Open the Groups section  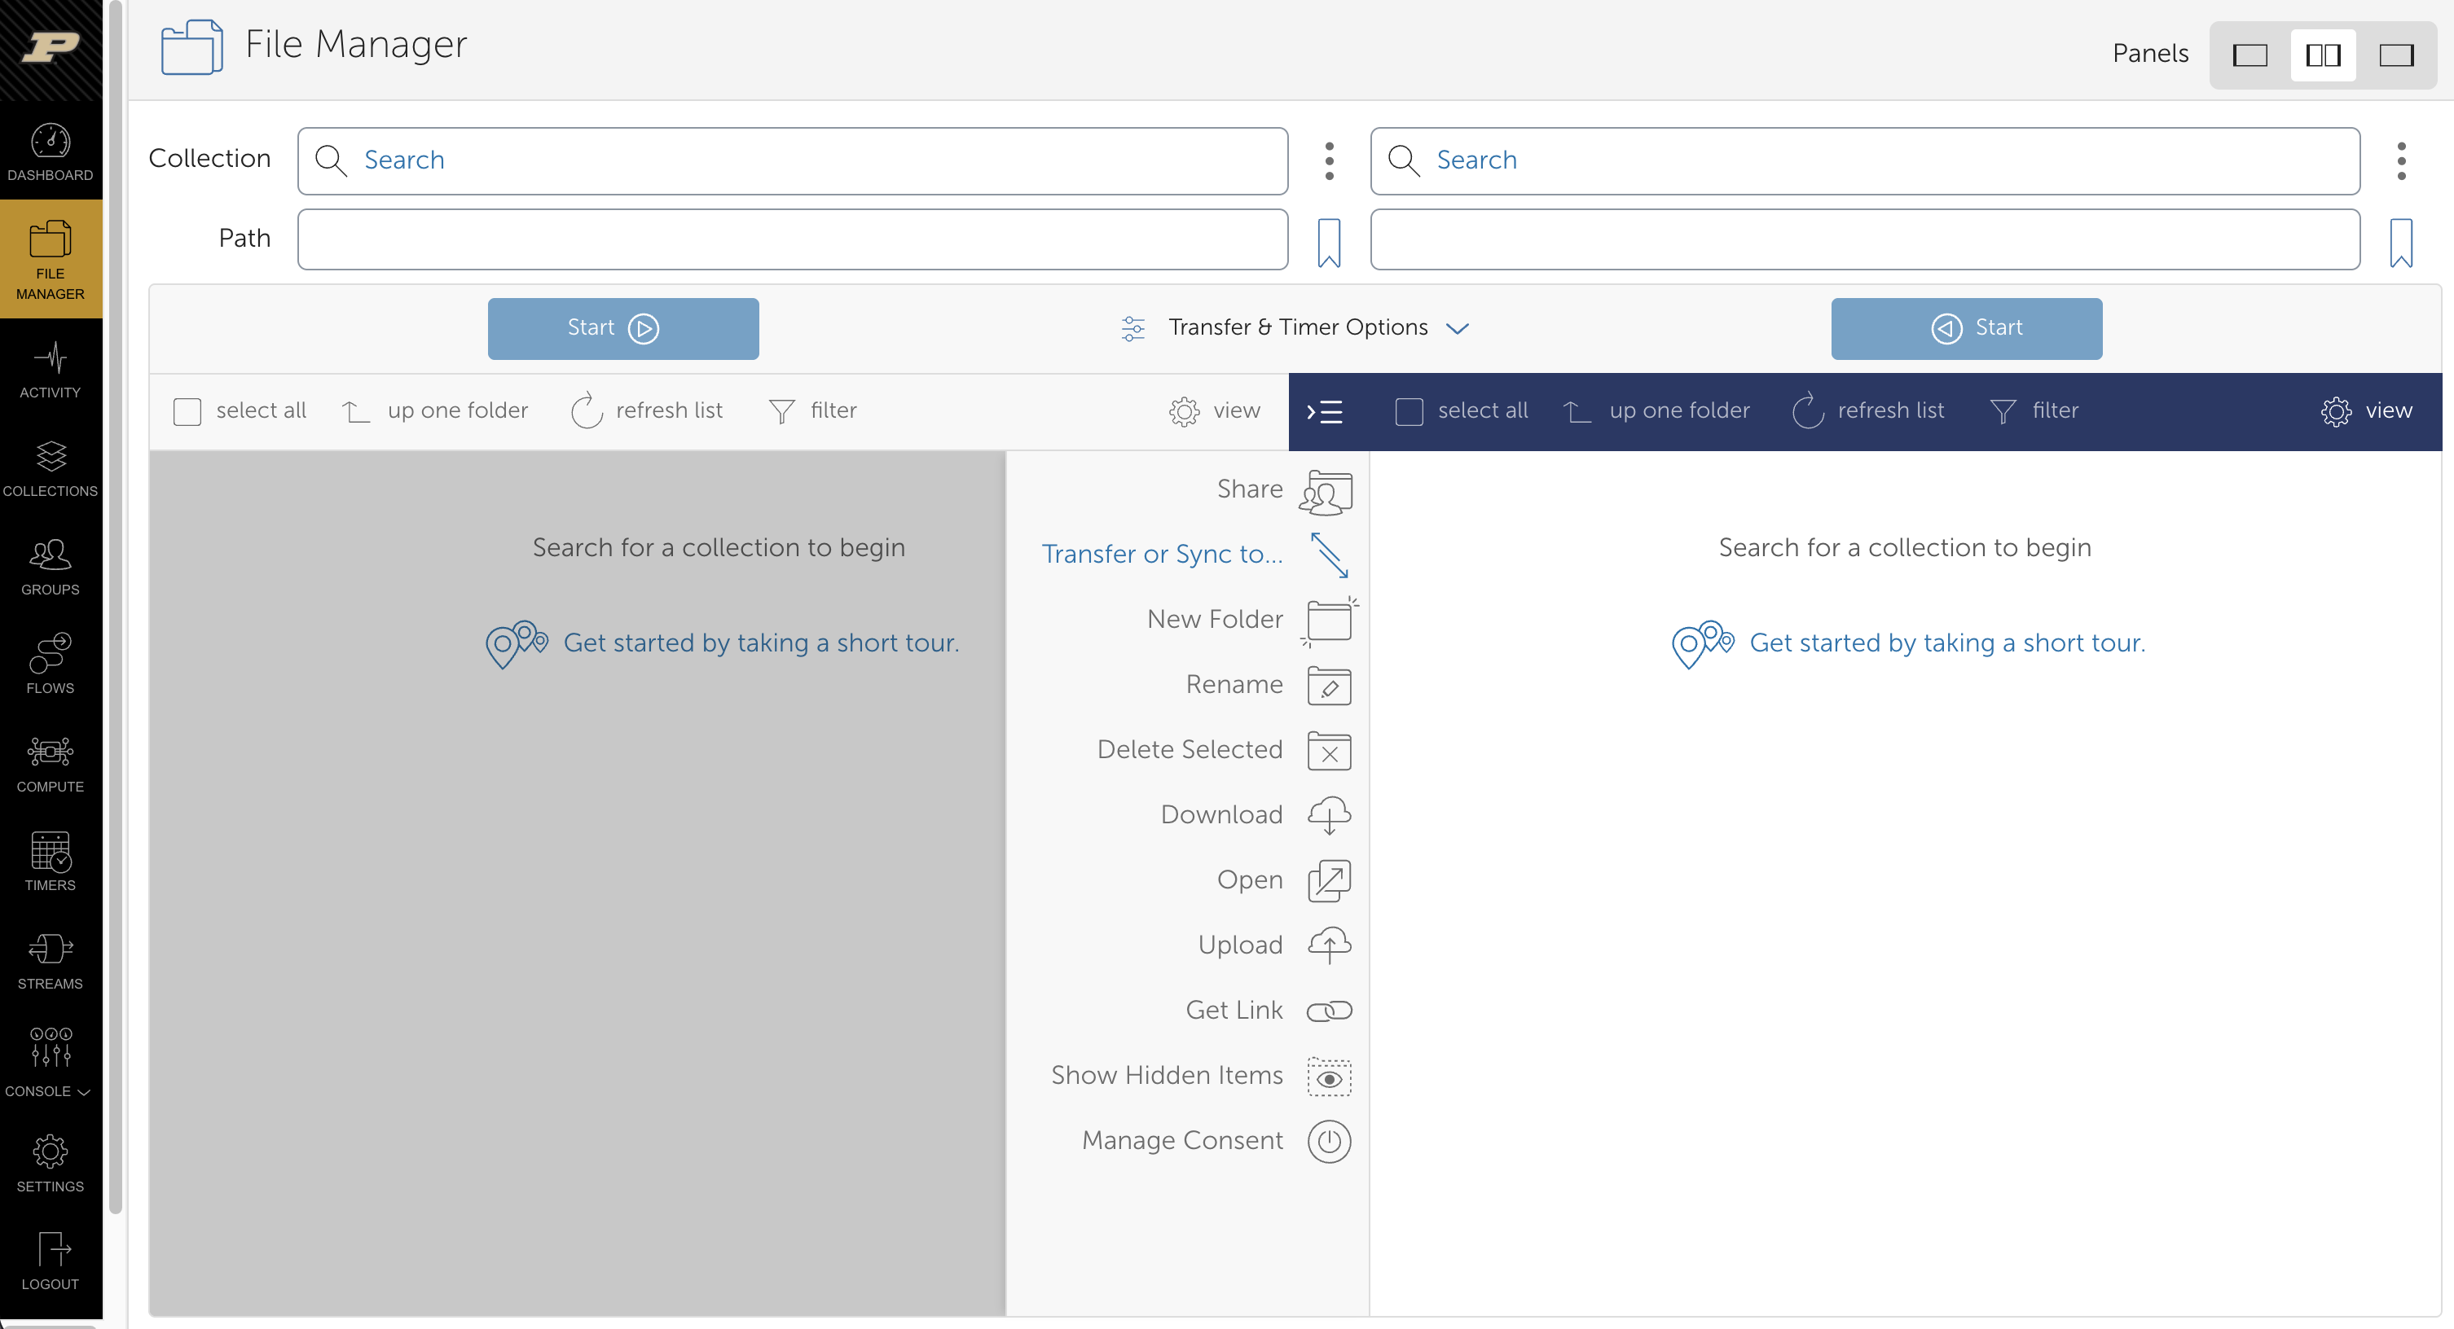point(51,568)
